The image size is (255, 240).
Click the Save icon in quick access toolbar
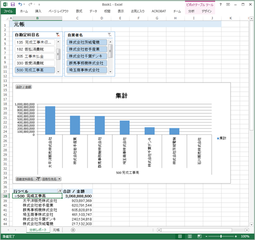pyautogui.click(x=13, y=4)
